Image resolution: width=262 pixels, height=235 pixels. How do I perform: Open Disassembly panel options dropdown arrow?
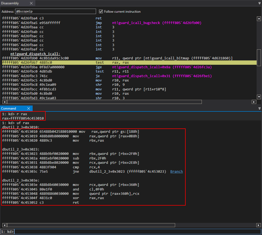(259, 3)
